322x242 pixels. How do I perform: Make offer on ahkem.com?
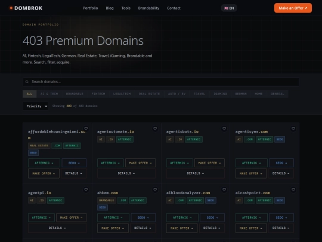[x=113, y=228]
